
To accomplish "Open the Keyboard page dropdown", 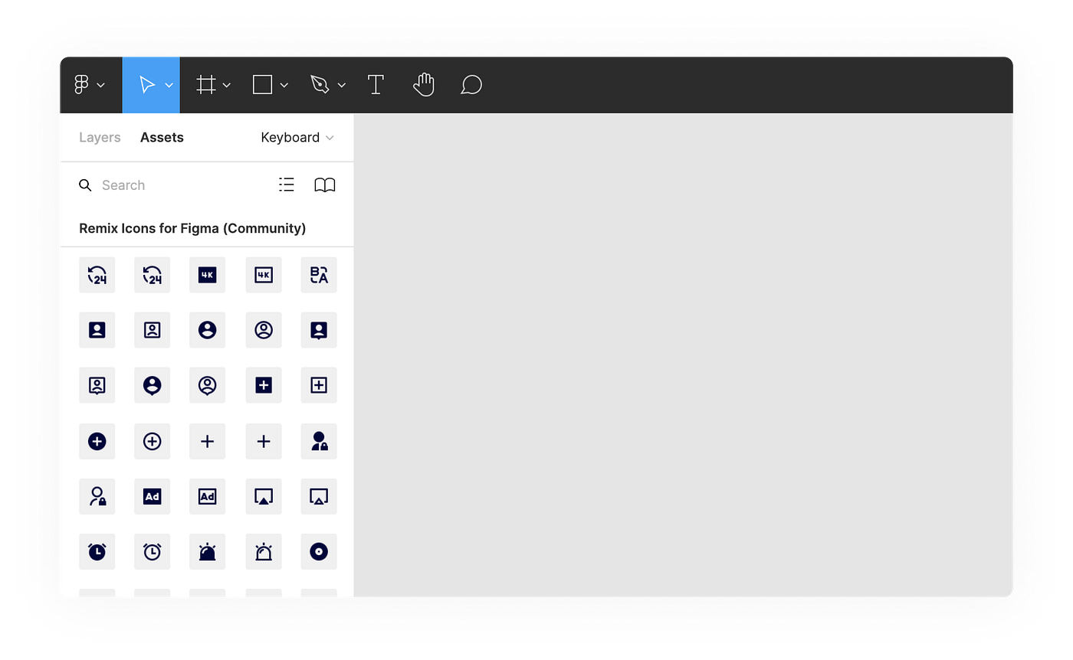I will pos(297,138).
